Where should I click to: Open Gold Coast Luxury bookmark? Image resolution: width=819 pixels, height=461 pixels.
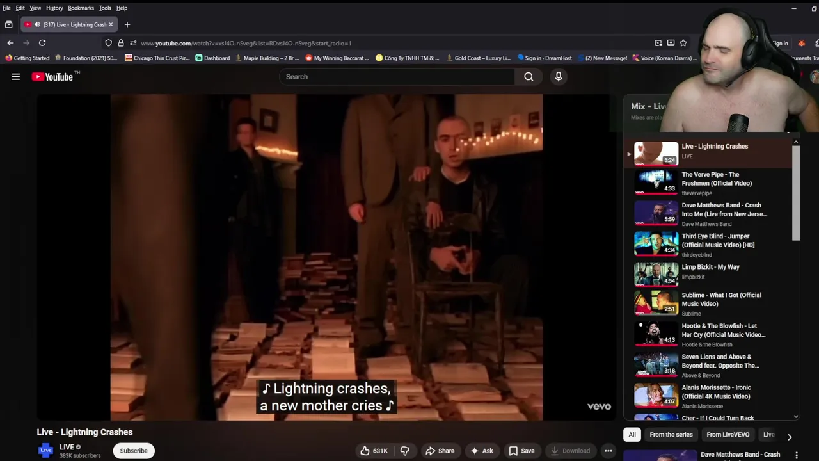[x=478, y=58]
